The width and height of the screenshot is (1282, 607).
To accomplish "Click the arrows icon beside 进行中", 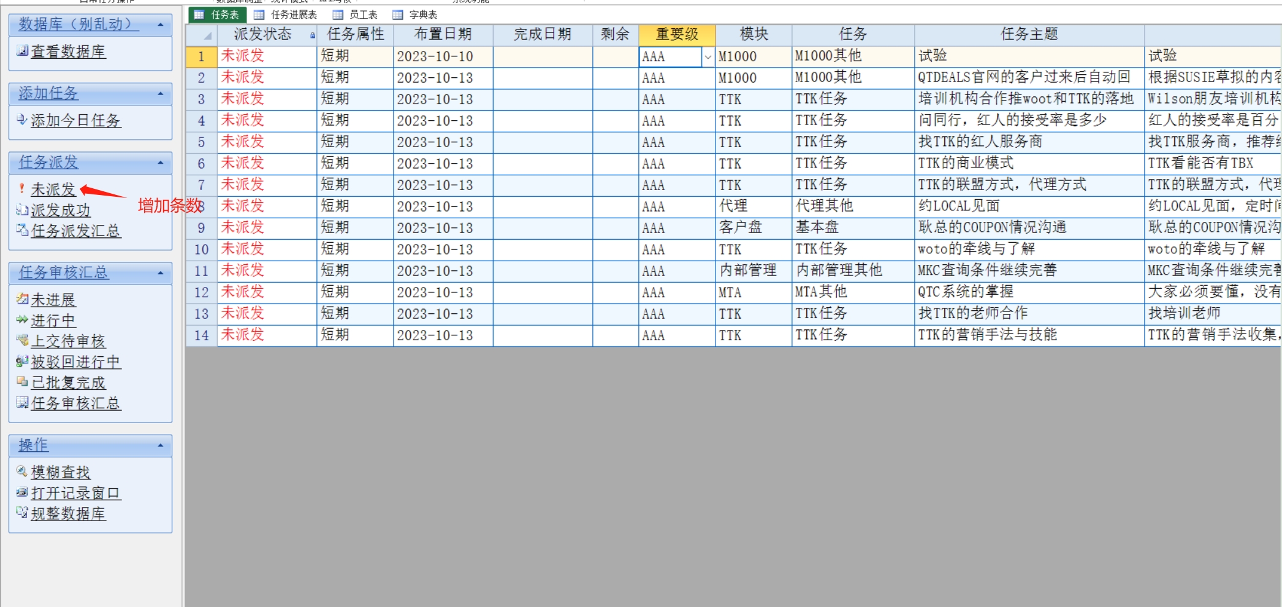I will coord(22,319).
